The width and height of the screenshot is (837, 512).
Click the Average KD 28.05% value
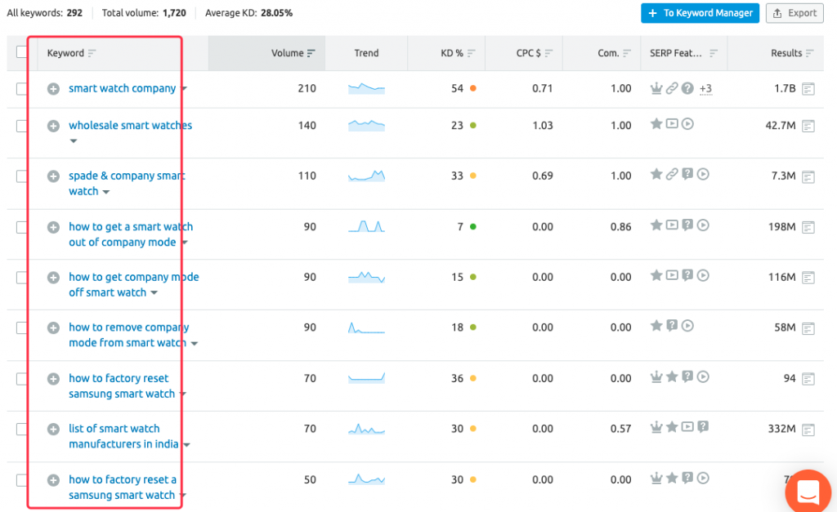276,13
